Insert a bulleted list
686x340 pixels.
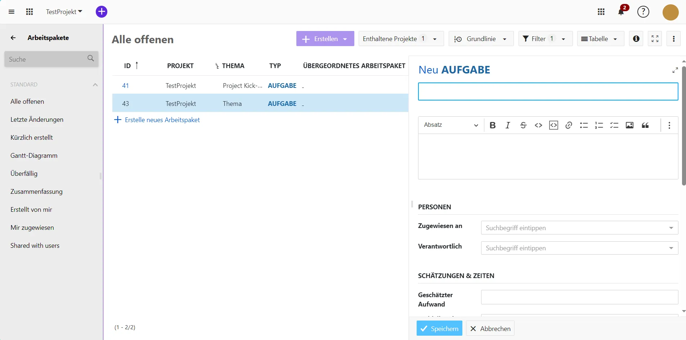coord(584,125)
